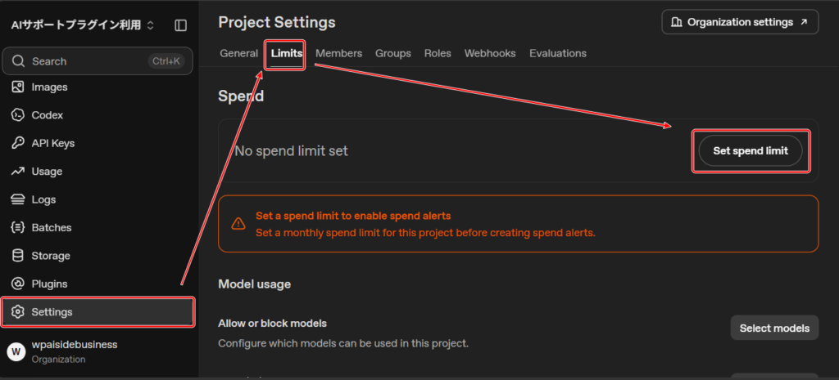Click the Search input field
The width and height of the screenshot is (839, 380).
[x=97, y=60]
